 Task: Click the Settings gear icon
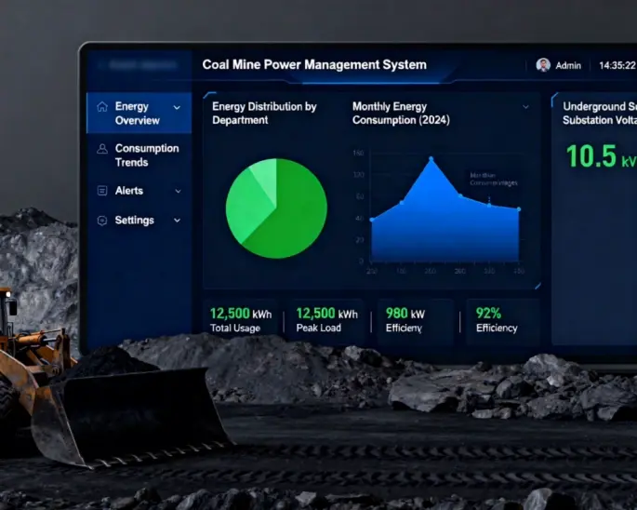101,221
